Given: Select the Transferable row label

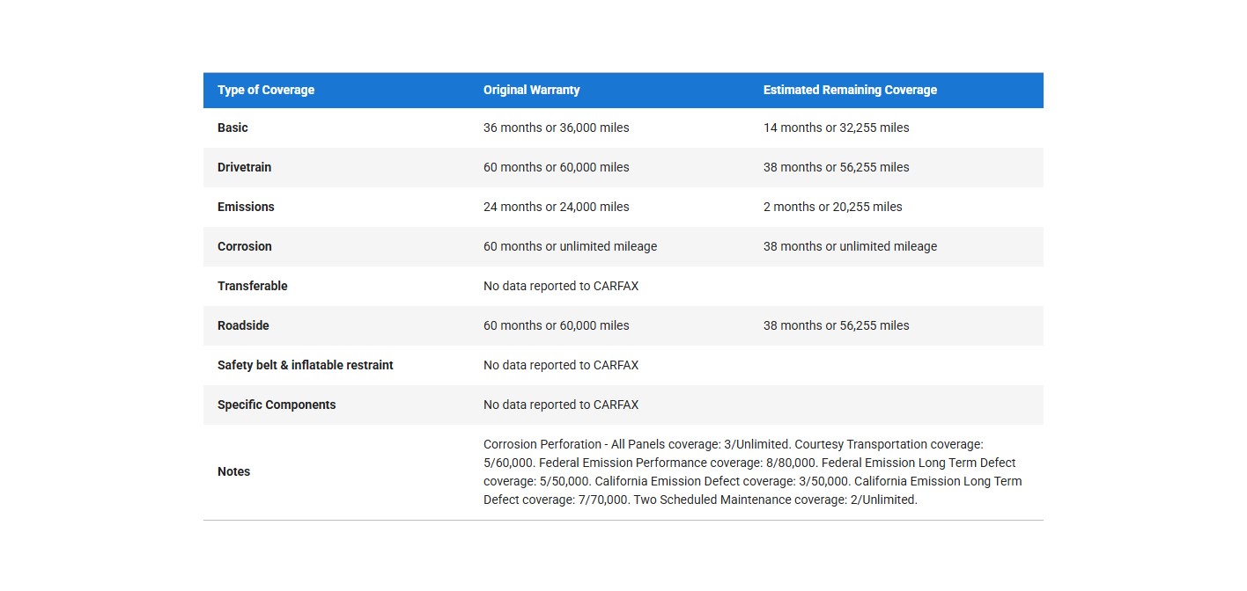Looking at the screenshot, I should [253, 286].
